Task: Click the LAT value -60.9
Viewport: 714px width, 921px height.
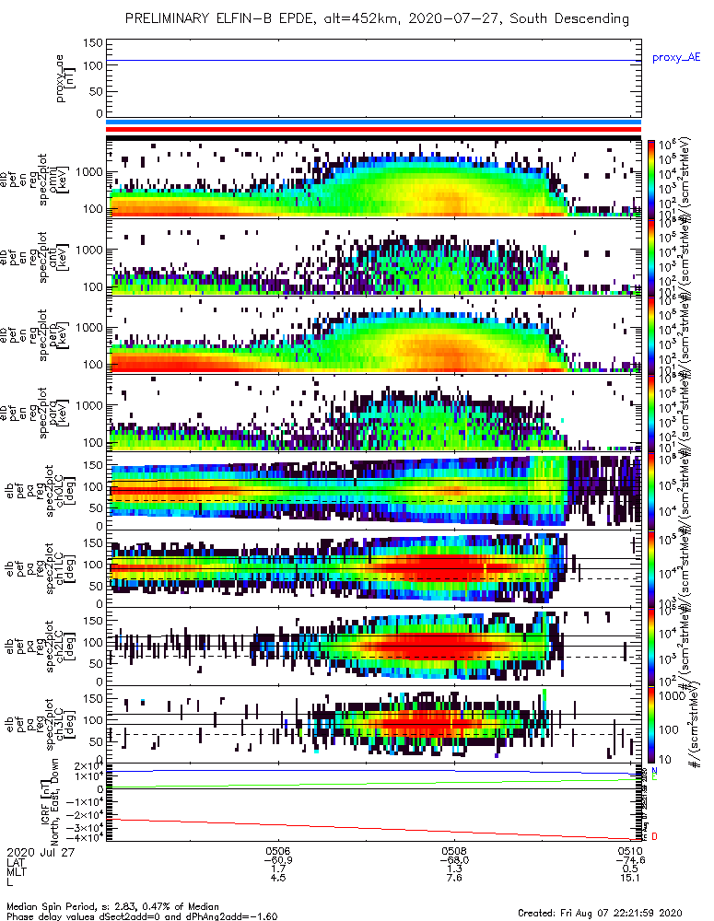Action: [x=278, y=860]
